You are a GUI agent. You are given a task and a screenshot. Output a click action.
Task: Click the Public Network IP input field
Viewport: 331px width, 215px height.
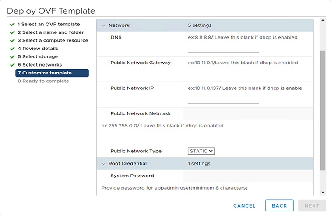[223, 99]
